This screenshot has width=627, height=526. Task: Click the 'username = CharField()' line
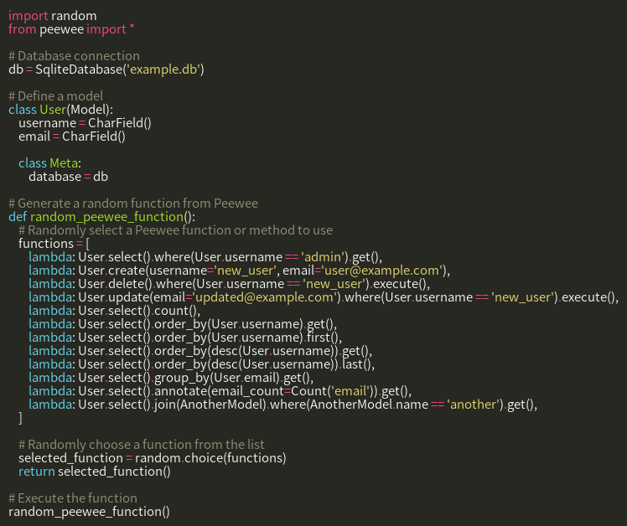click(85, 123)
